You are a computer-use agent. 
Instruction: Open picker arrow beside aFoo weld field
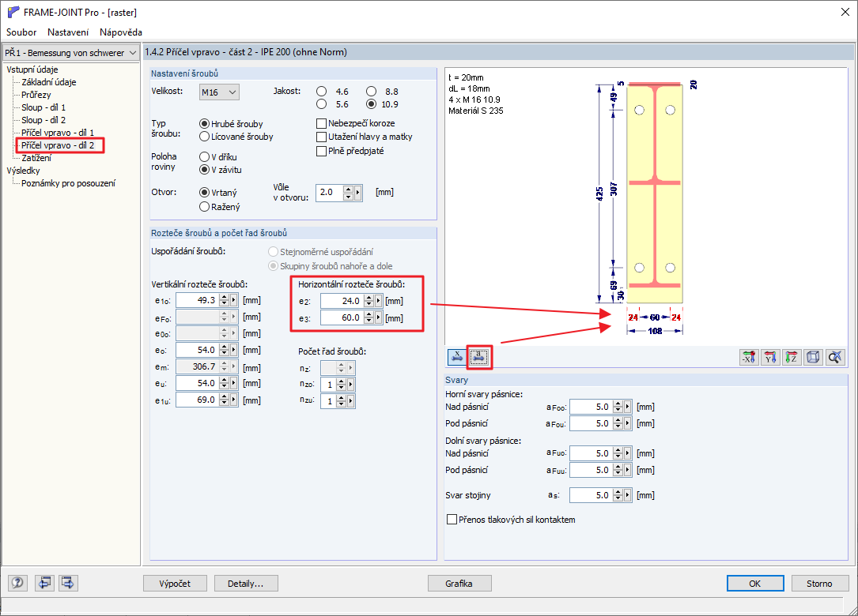click(628, 407)
